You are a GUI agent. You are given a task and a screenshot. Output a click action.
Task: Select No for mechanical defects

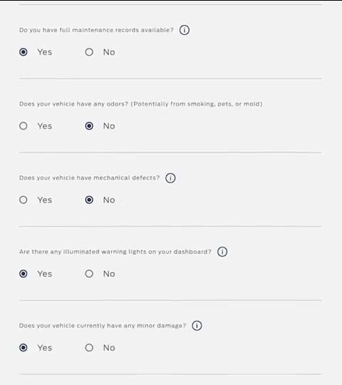click(x=89, y=200)
